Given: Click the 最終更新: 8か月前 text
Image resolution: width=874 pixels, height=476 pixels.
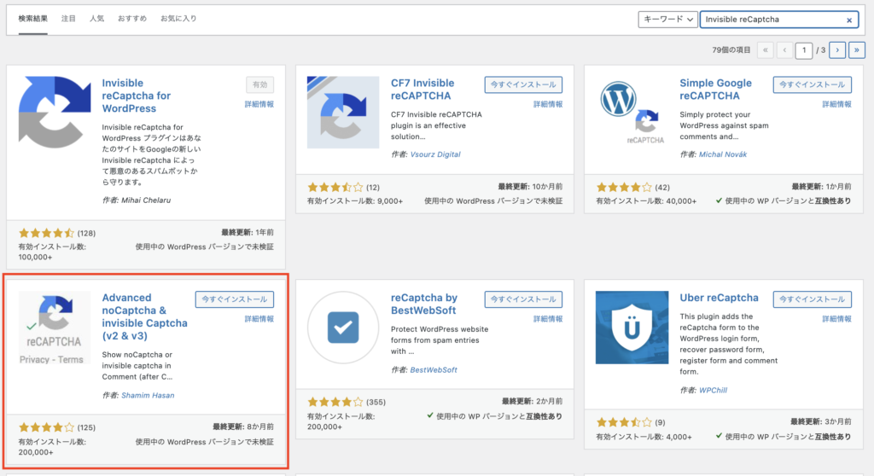Looking at the screenshot, I should pos(243,427).
